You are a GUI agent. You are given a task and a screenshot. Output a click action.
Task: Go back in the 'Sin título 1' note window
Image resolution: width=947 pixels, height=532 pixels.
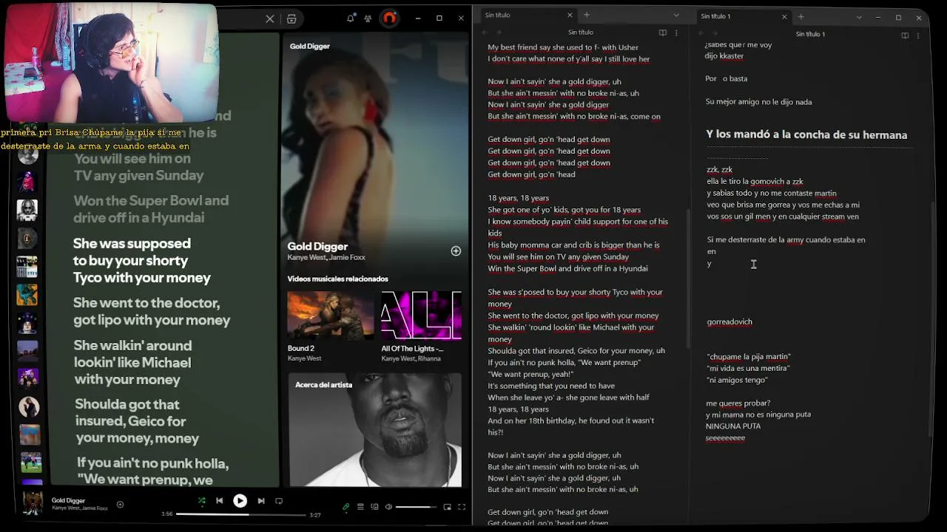(701, 34)
